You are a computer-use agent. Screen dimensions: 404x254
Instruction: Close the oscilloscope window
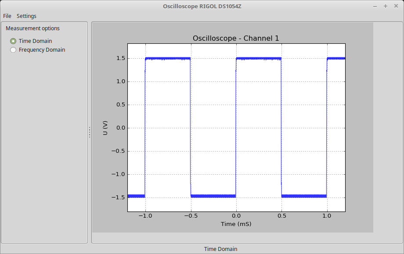(x=396, y=6)
